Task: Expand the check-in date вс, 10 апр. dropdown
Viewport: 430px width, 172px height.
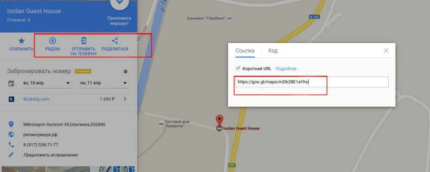Action: 47,83
